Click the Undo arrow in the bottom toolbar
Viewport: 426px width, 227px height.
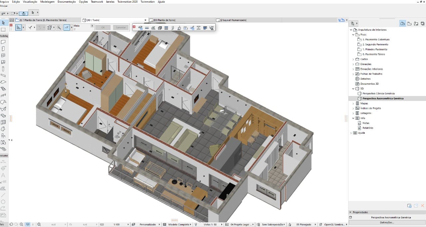[11, 224]
